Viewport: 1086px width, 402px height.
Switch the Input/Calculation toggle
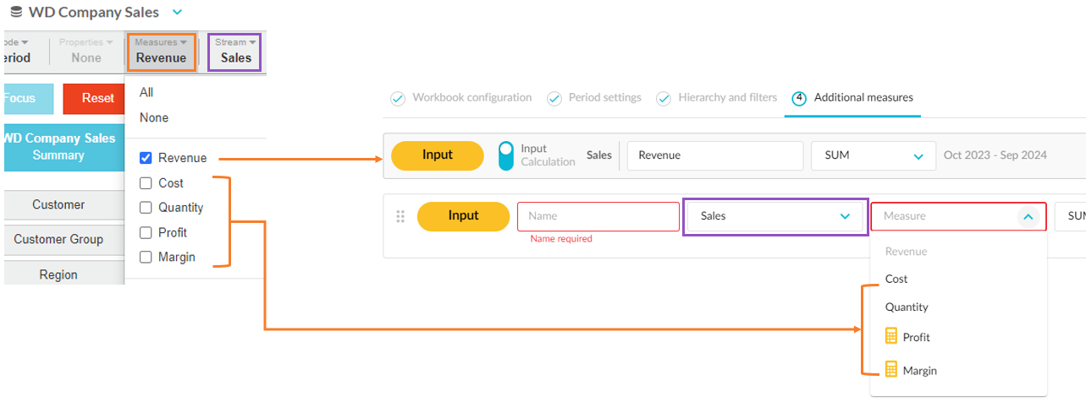click(x=506, y=155)
